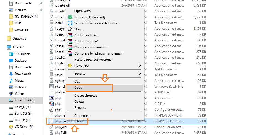The image size is (266, 135).
Task: Open Local Disk (C:) in navigation pane
Action: click(25, 100)
